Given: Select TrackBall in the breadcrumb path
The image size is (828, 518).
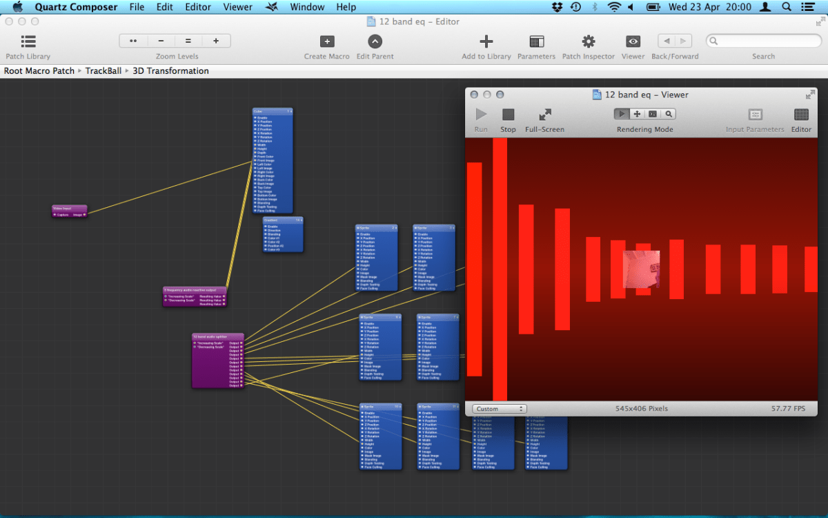Looking at the screenshot, I should (103, 70).
